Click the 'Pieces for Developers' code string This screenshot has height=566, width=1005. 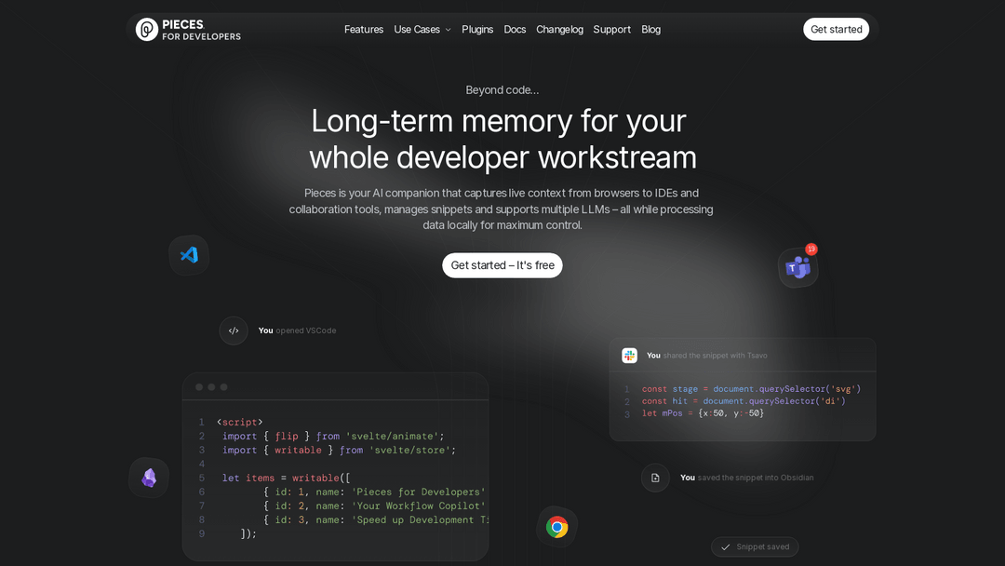[x=419, y=492]
